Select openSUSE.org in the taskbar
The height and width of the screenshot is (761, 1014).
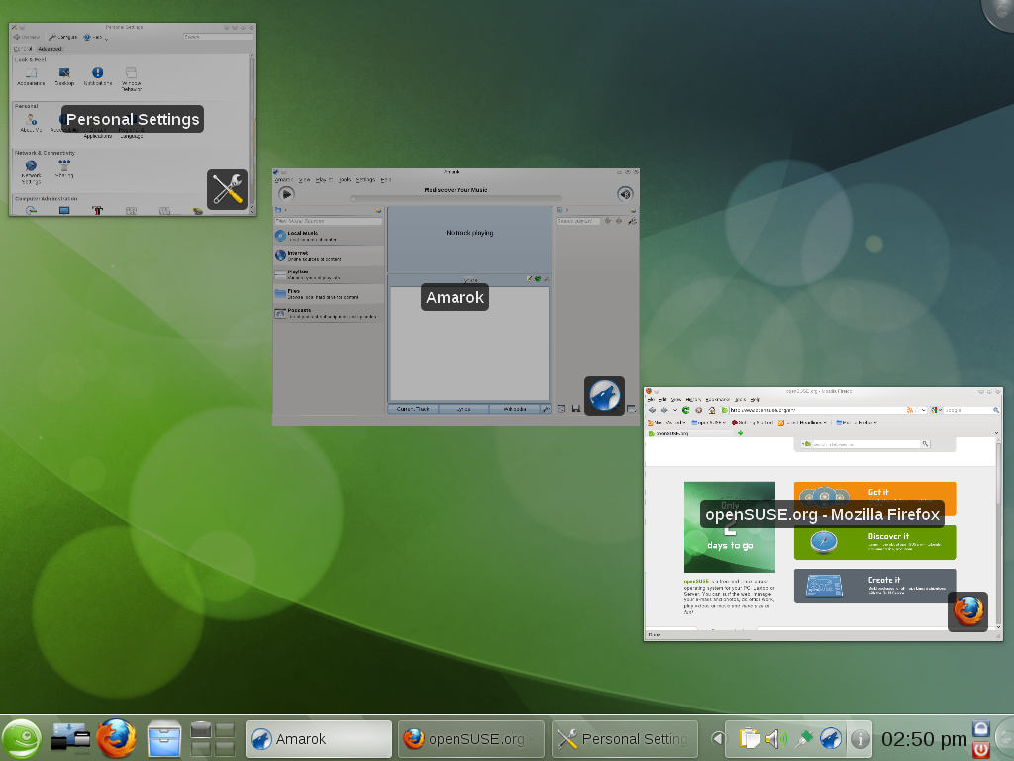470,738
